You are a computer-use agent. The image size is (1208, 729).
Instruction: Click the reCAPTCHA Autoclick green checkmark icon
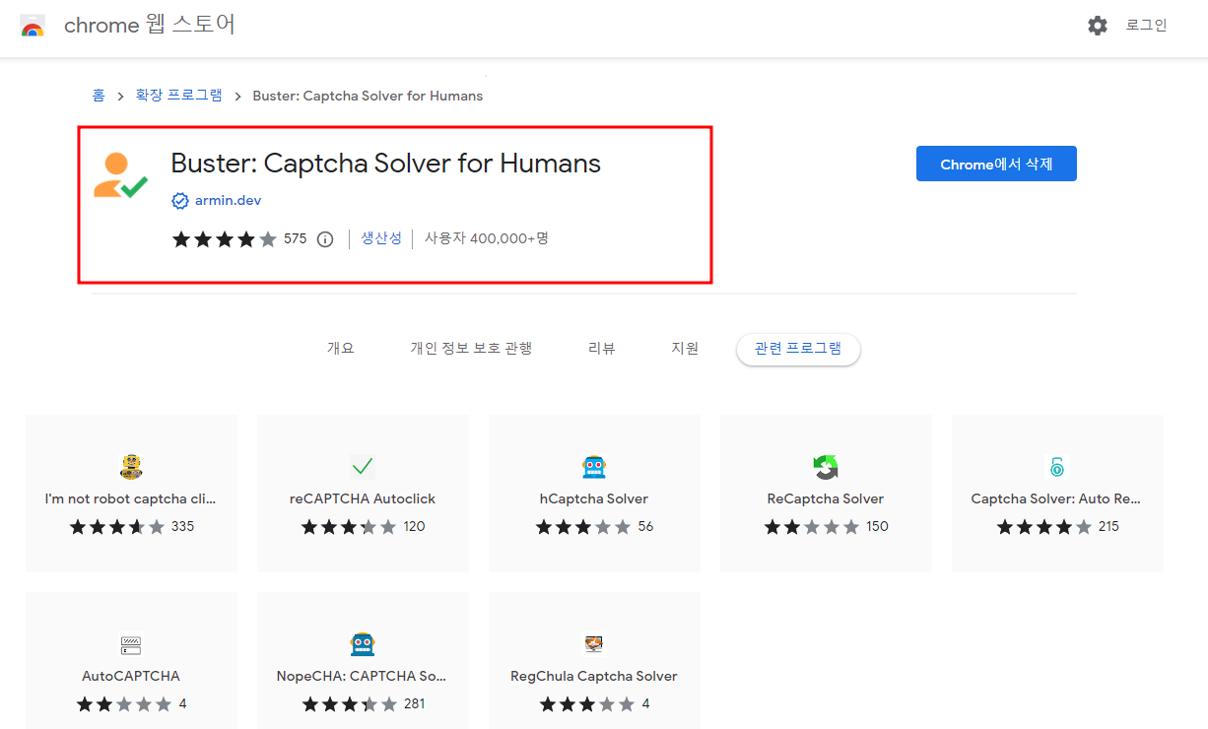coord(363,467)
